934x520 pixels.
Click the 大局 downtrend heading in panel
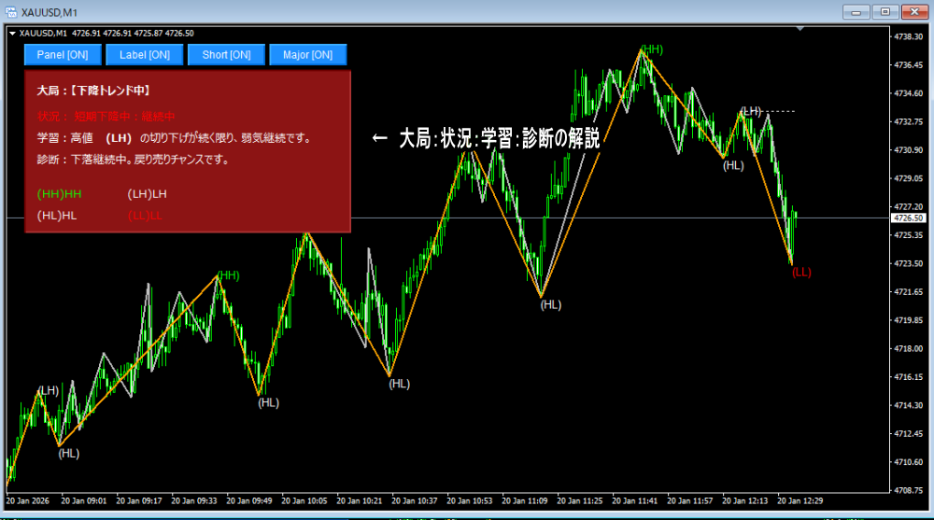(93, 91)
